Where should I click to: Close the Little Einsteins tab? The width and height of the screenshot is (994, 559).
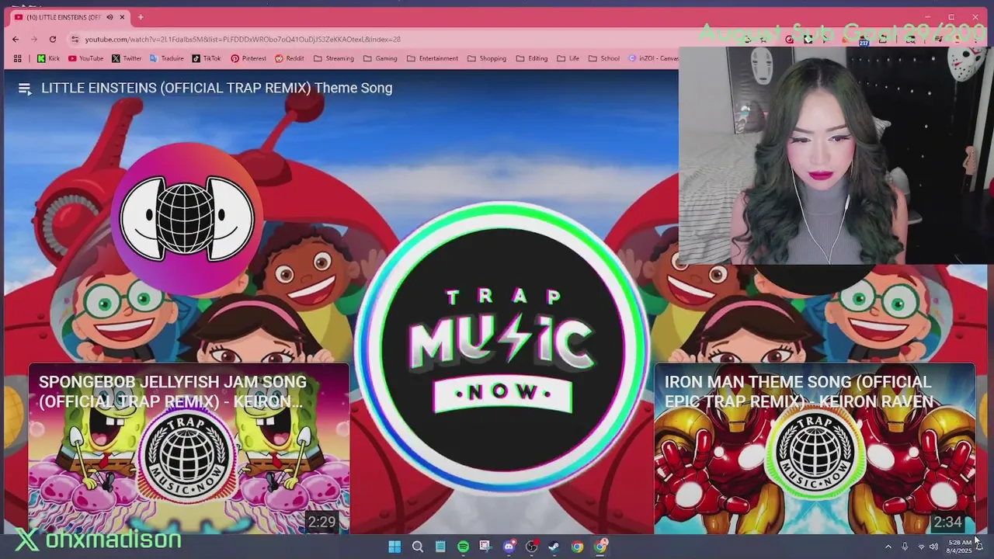123,17
